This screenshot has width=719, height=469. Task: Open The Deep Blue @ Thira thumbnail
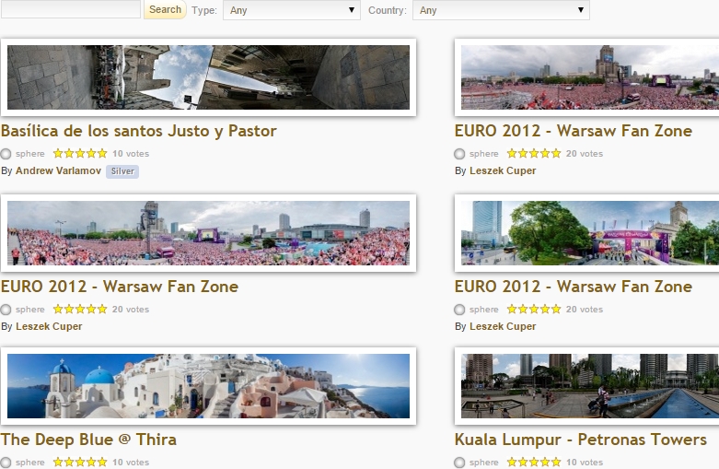click(x=209, y=386)
